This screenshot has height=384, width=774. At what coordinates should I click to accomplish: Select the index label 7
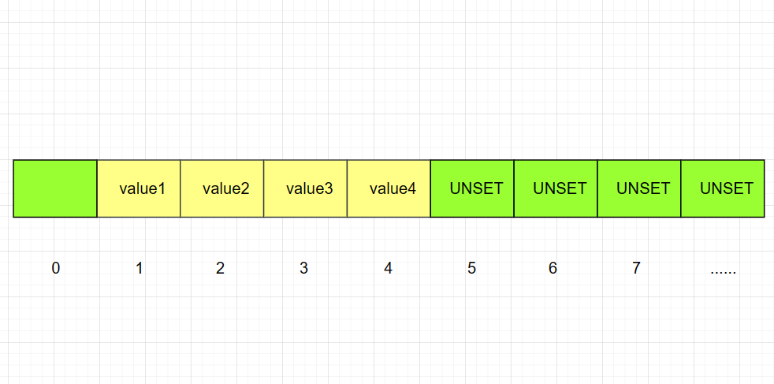pos(636,268)
